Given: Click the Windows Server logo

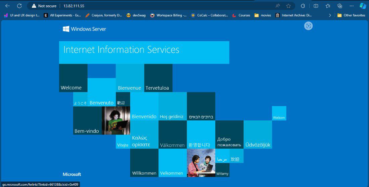Looking at the screenshot, I should click(x=84, y=29).
